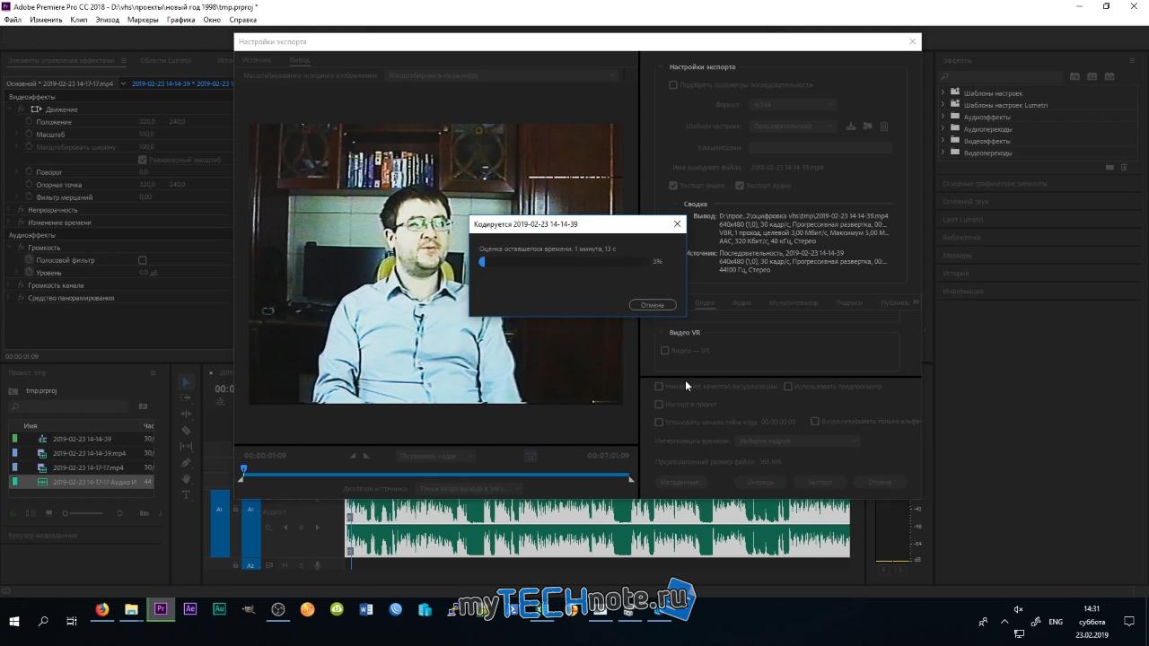Expand Шаблоны настроек Lumetri folder
Image resolution: width=1149 pixels, height=646 pixels.
click(943, 105)
